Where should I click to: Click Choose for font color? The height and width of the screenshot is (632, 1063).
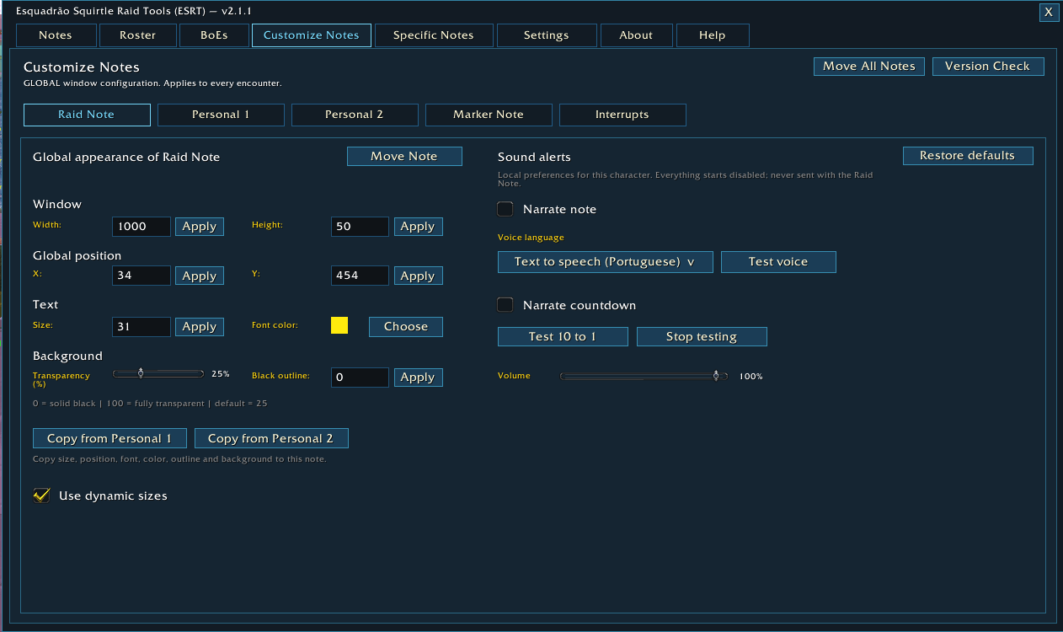click(406, 327)
